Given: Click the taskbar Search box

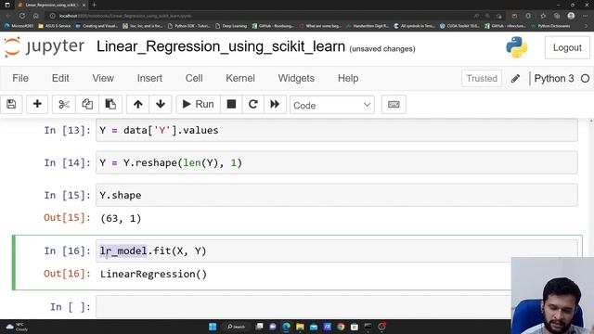Looking at the screenshot, I should coord(236,327).
